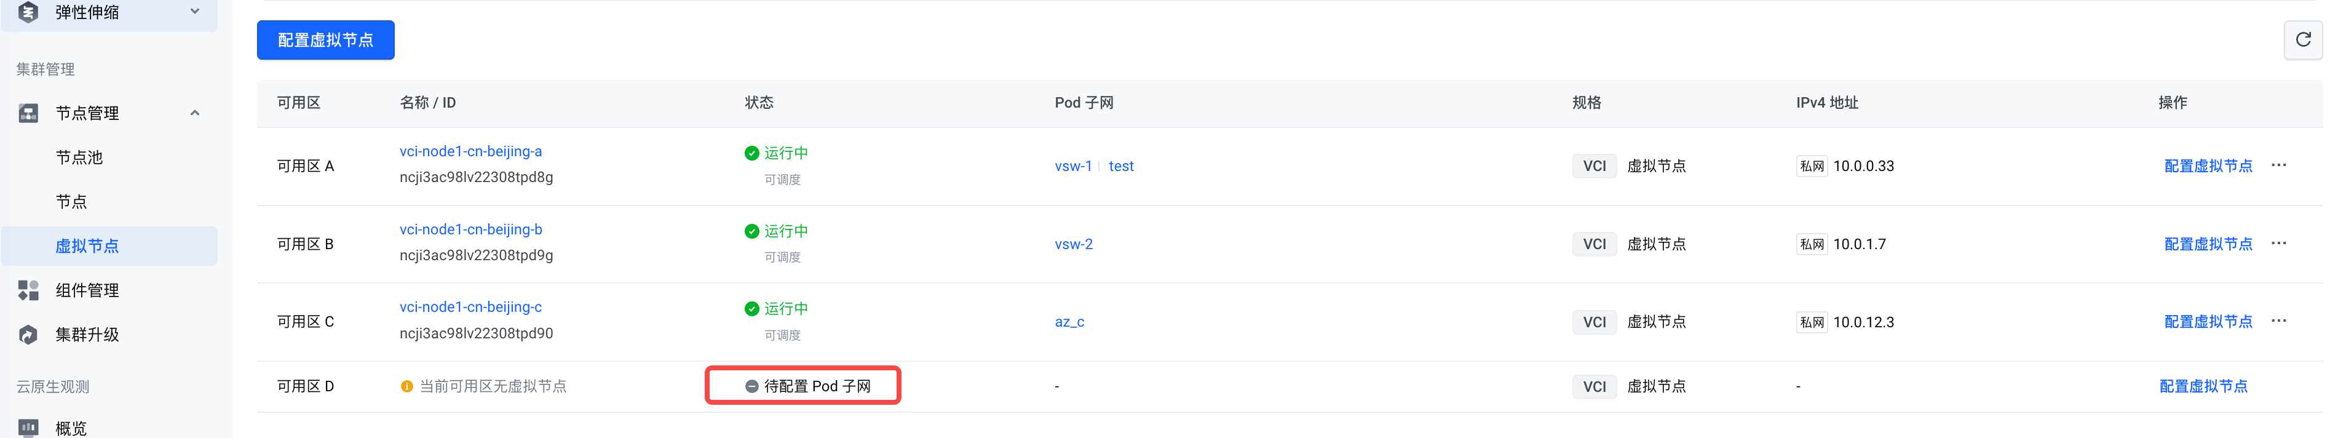Click the warning icon in 可用区 D row
2338x438 pixels.
[x=406, y=386]
